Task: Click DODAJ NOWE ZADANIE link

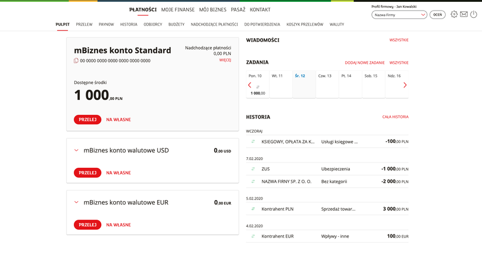Action: (x=364, y=63)
